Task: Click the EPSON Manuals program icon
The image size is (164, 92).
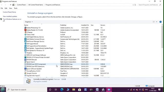Action: tap(25, 60)
